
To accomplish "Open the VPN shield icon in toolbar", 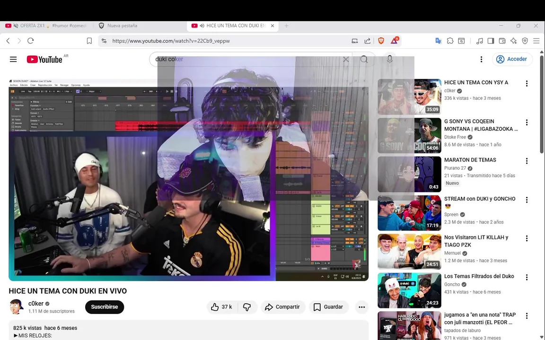I will [525, 41].
